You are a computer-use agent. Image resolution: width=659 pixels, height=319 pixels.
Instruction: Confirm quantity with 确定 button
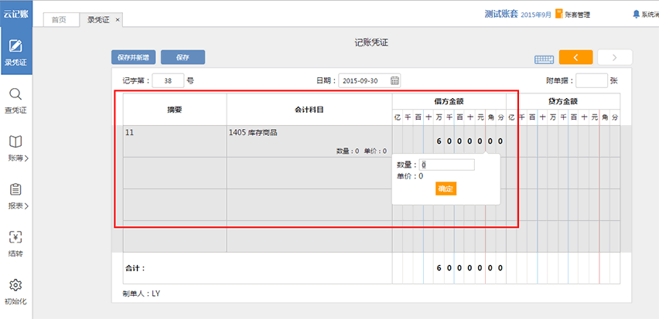(446, 188)
